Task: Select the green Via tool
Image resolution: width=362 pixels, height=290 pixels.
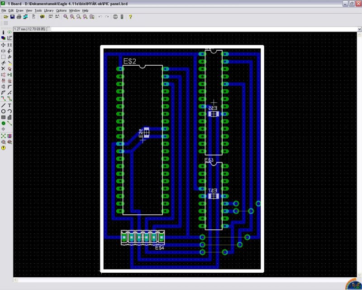Action: (3, 124)
